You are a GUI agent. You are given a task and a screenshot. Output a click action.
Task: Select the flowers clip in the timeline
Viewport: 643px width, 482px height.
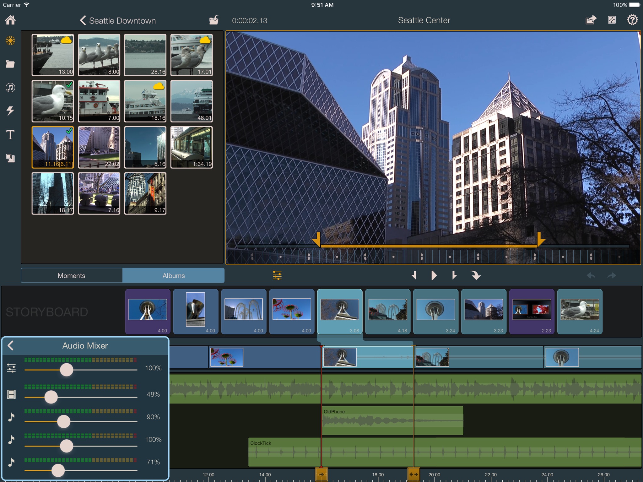click(265, 357)
